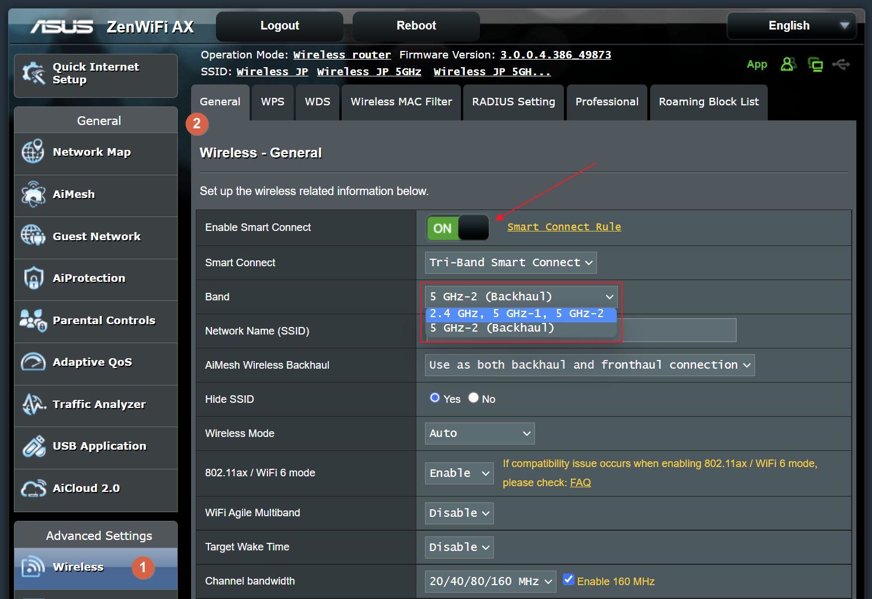Click the Reboot button
The height and width of the screenshot is (599, 872).
pyautogui.click(x=416, y=25)
